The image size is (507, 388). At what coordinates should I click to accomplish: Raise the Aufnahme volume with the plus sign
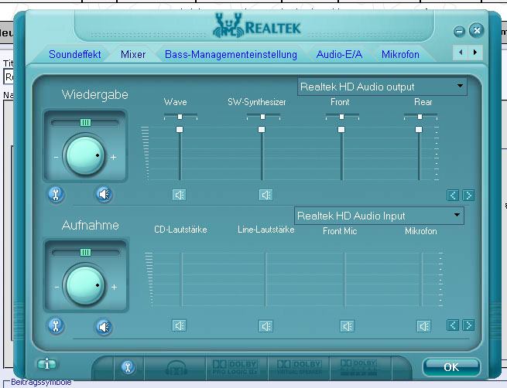point(114,287)
